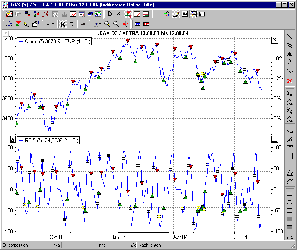Zoom in with the plus magnifier

pyautogui.click(x=116, y=24)
